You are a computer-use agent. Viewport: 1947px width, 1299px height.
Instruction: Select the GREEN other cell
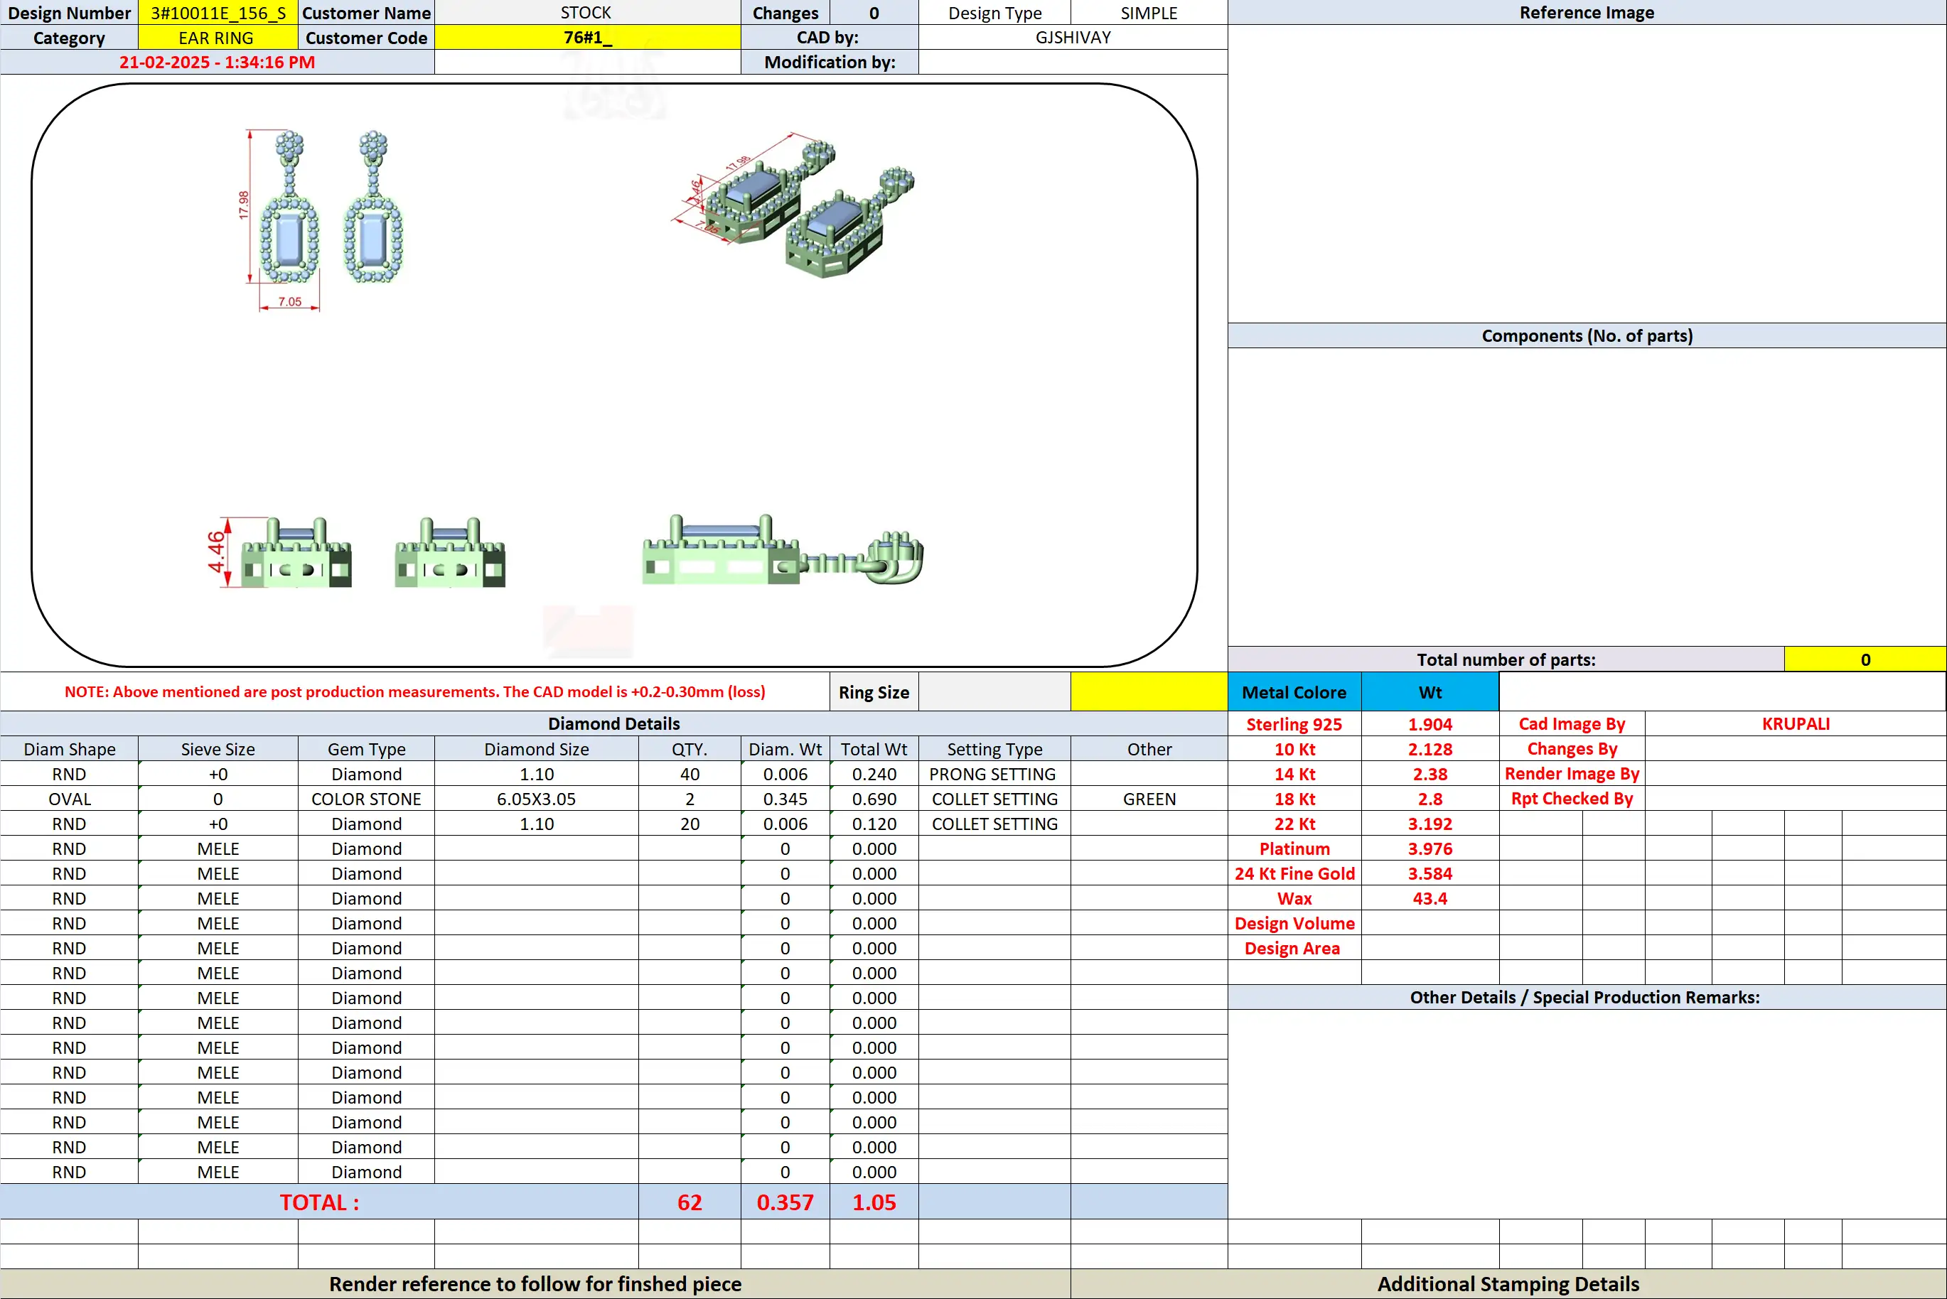(1149, 799)
